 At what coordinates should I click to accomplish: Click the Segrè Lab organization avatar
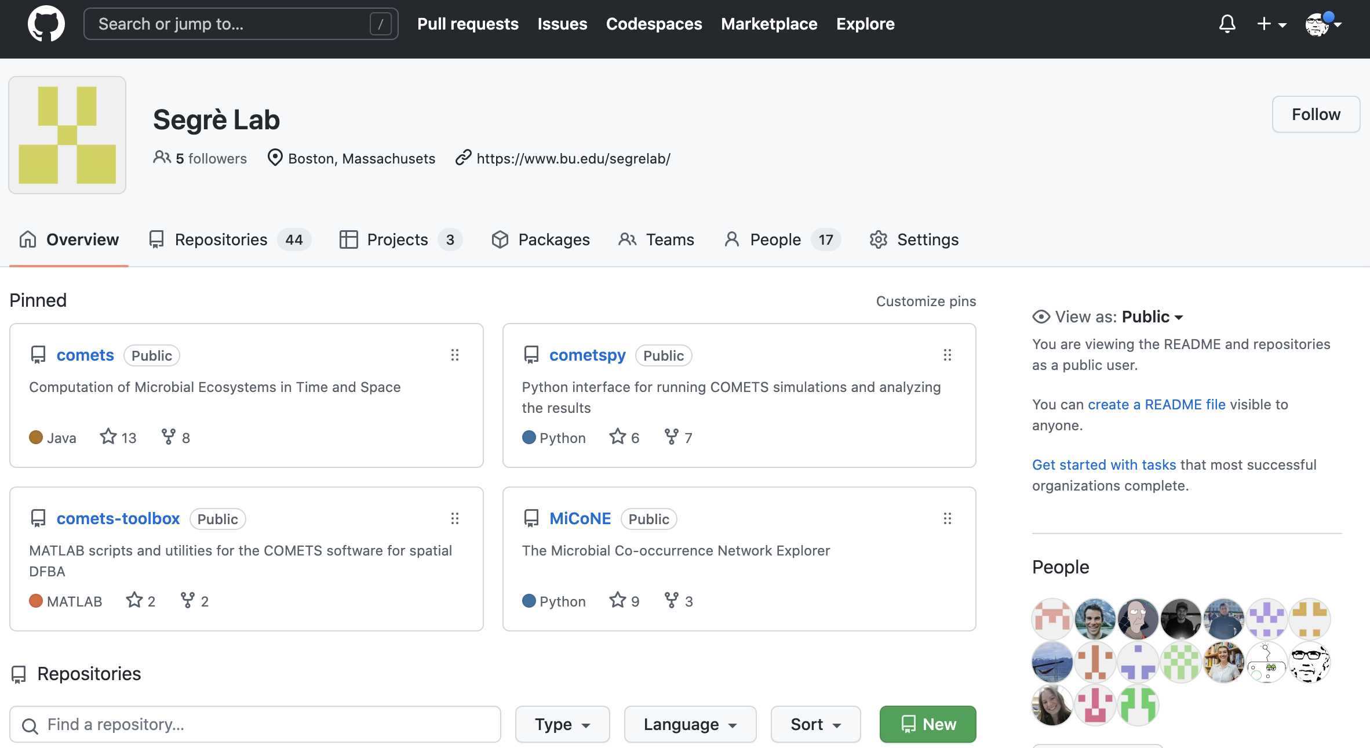pos(67,135)
